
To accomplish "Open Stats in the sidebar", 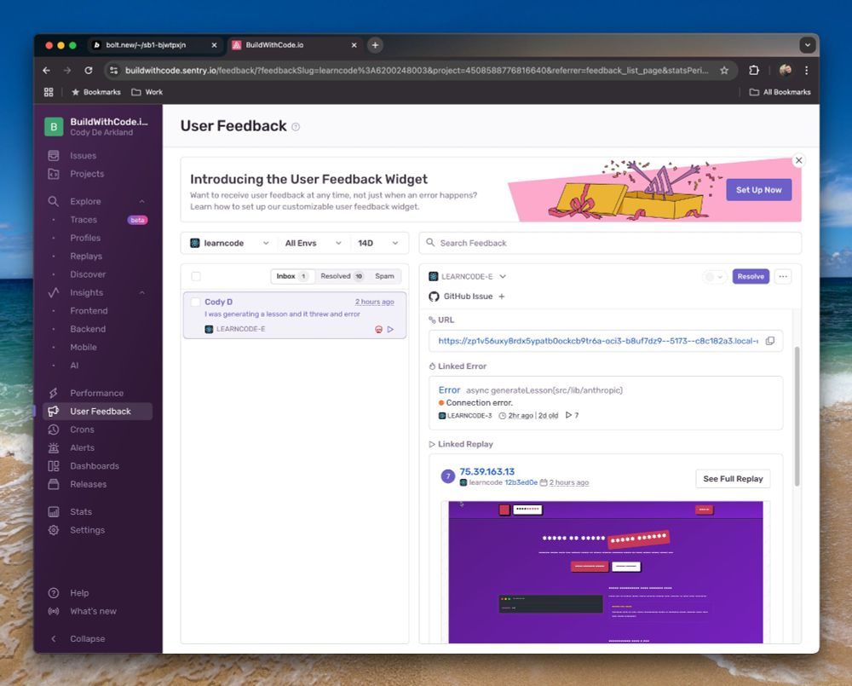I will pyautogui.click(x=80, y=511).
